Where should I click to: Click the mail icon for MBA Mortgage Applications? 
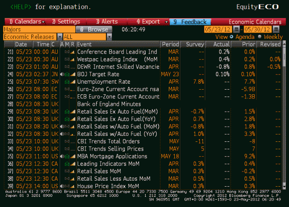[x=67, y=156]
